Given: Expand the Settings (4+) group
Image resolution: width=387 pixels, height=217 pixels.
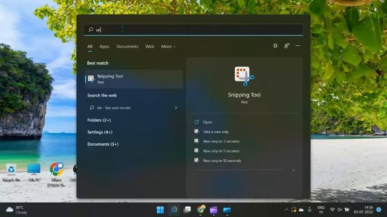Looking at the screenshot, I should pos(100,132).
